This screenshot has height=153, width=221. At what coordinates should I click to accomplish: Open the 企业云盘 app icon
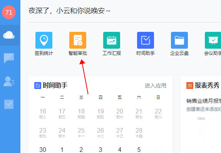(179, 40)
